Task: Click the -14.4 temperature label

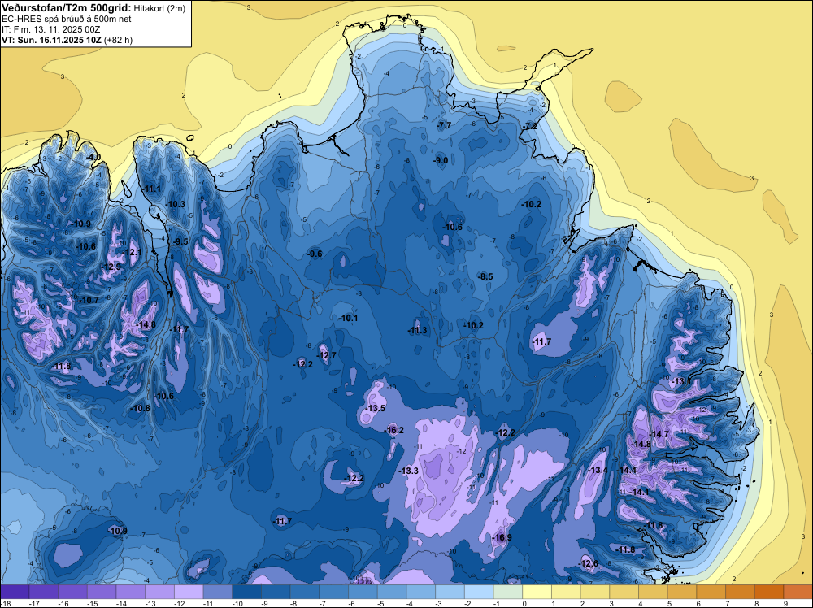Action: click(x=627, y=470)
